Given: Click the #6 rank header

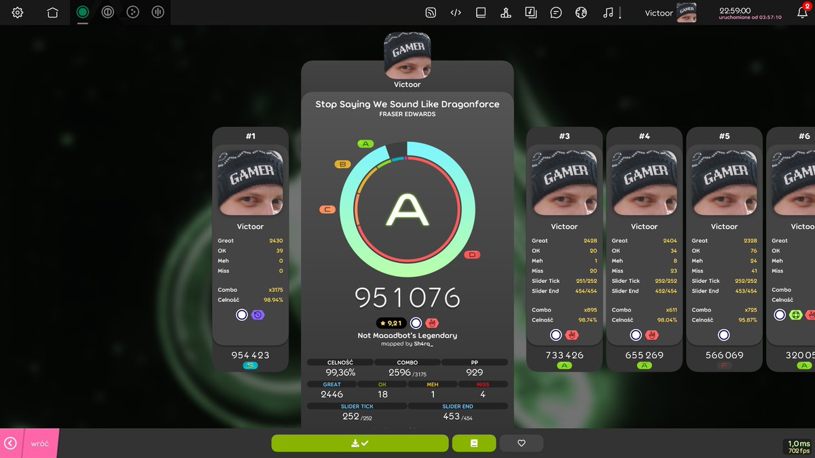Looking at the screenshot, I should click(x=803, y=136).
